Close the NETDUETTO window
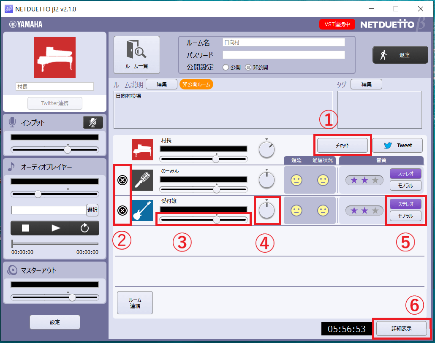This screenshot has width=435, height=343. [421, 9]
